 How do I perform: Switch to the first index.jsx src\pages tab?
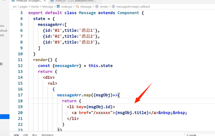coord(29,1)
